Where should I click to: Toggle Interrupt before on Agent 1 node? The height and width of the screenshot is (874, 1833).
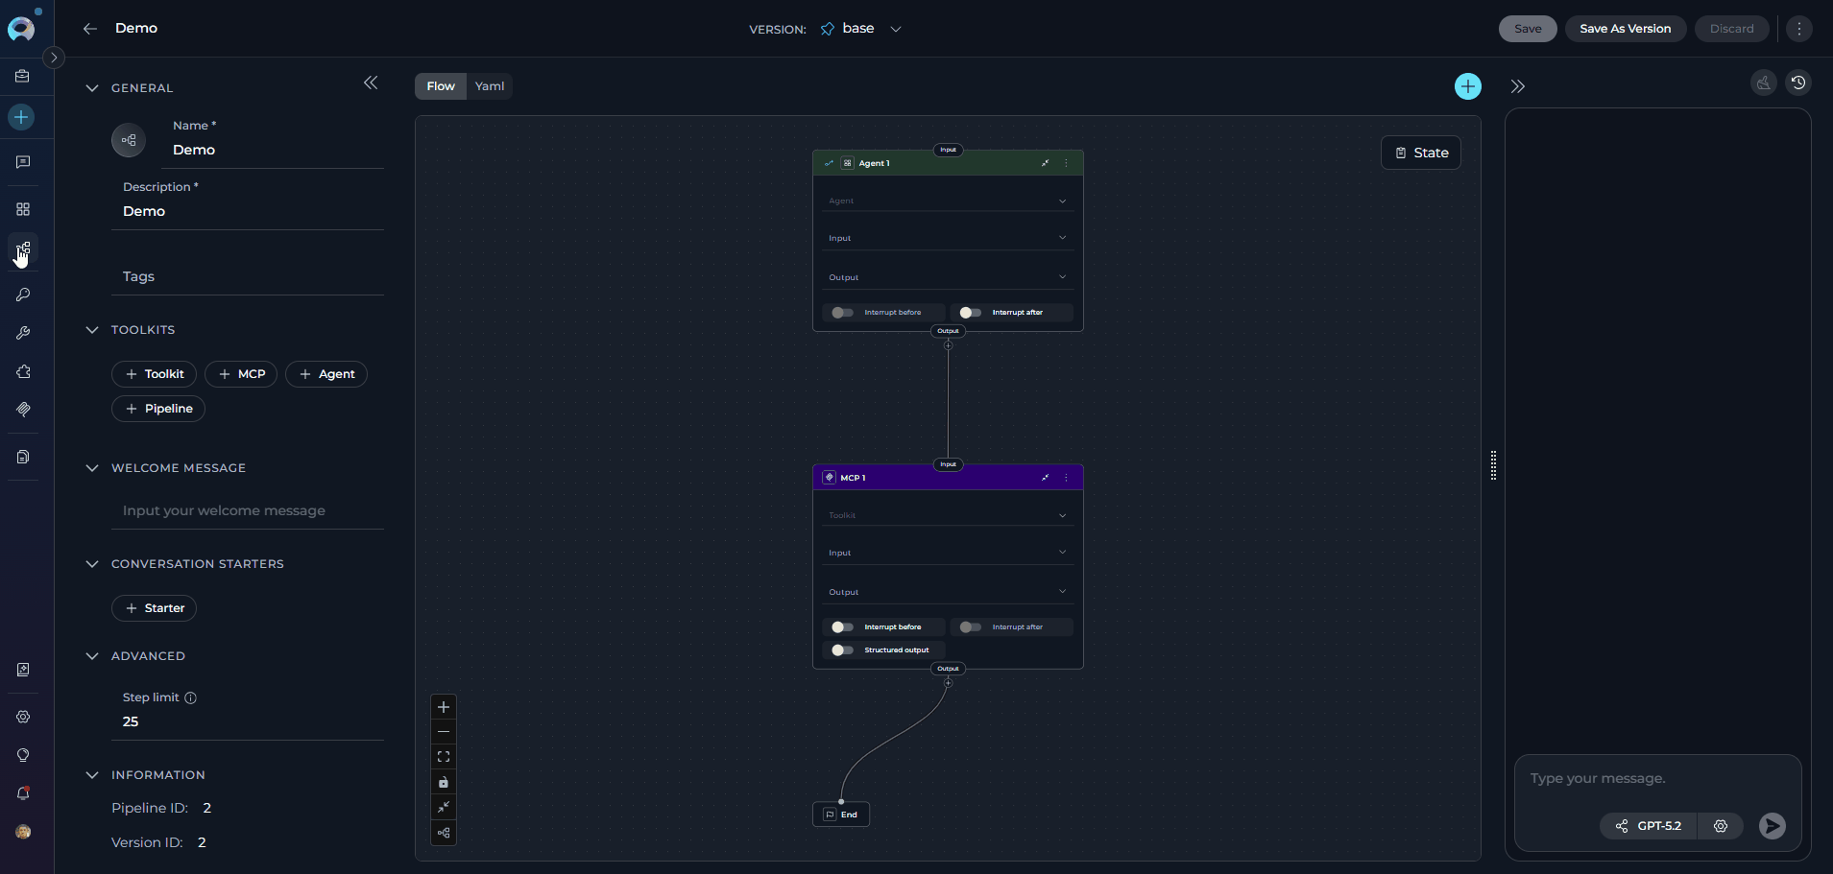(842, 313)
